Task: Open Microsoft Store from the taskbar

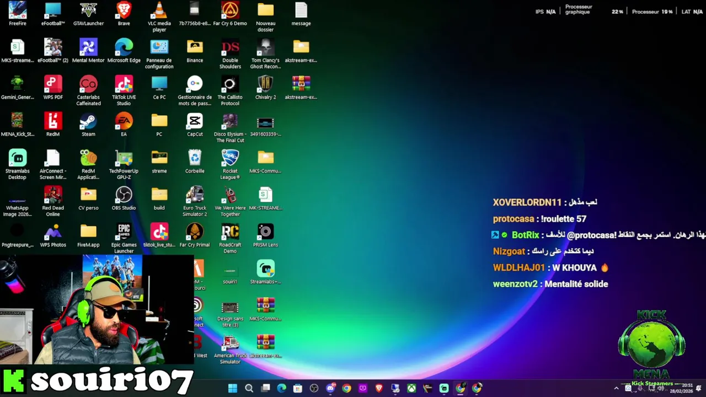Action: [x=298, y=388]
